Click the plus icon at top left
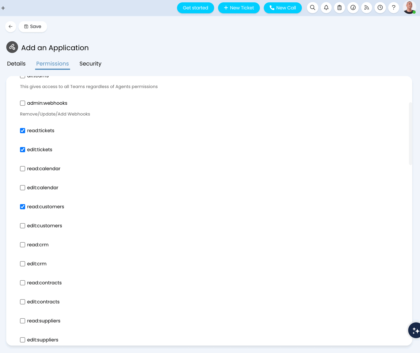 click(3, 8)
